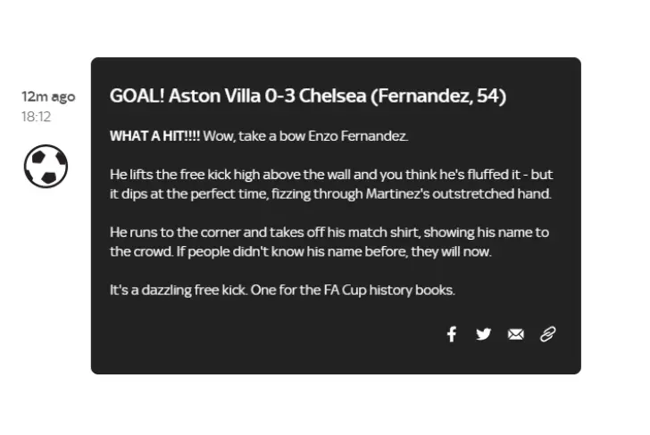Open the GOAL! headline of the post
The height and width of the screenshot is (435, 650).
(308, 95)
